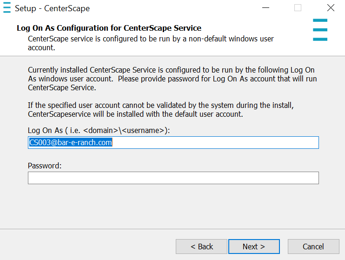Click the 'Log On As ( i.e. <domain>\<username>):' label
345x260 pixels.
pyautogui.click(x=99, y=131)
